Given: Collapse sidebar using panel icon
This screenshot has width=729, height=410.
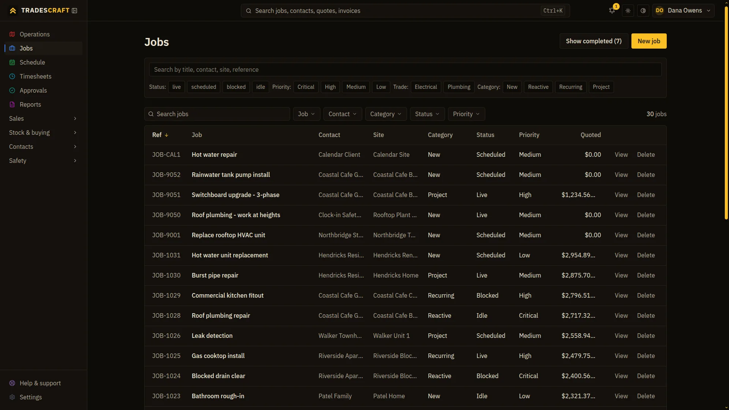Looking at the screenshot, I should click(74, 11).
